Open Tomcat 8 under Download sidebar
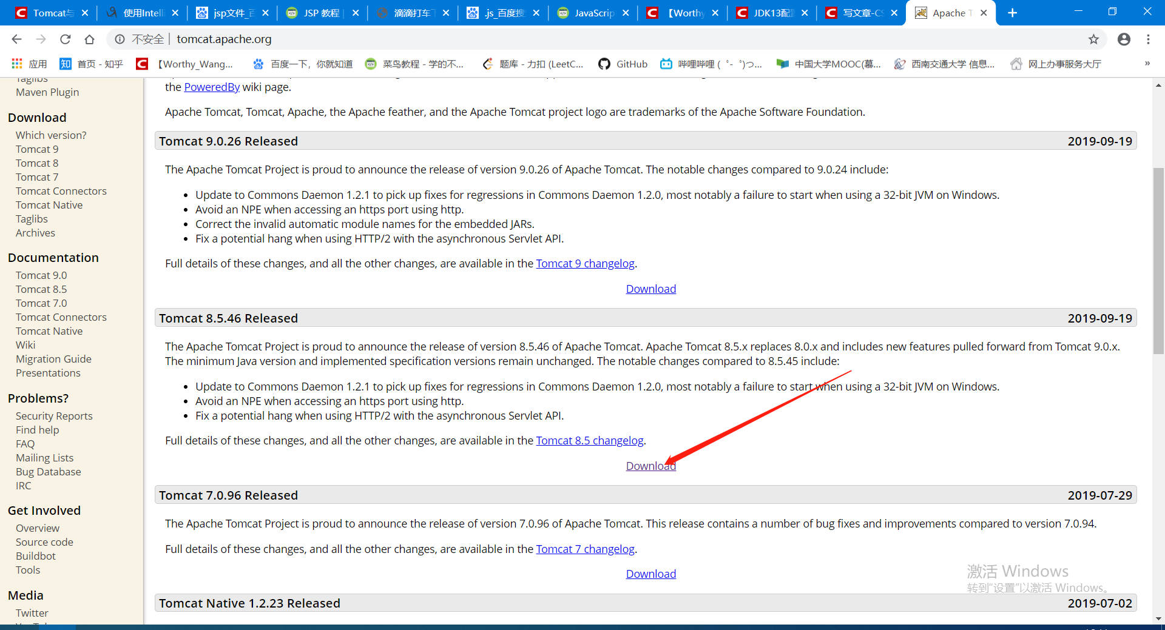The height and width of the screenshot is (630, 1165). [37, 163]
